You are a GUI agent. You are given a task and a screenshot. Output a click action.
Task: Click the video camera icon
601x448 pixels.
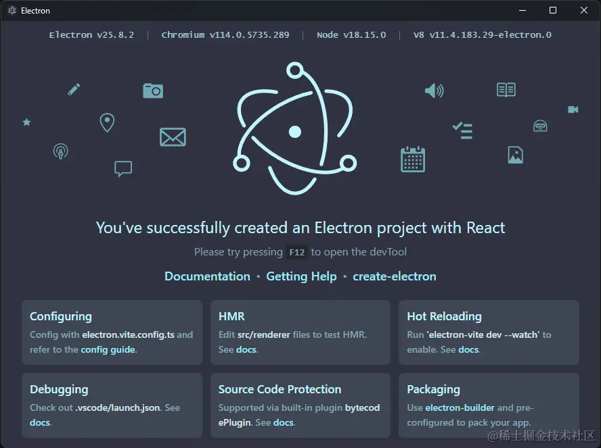pos(573,109)
